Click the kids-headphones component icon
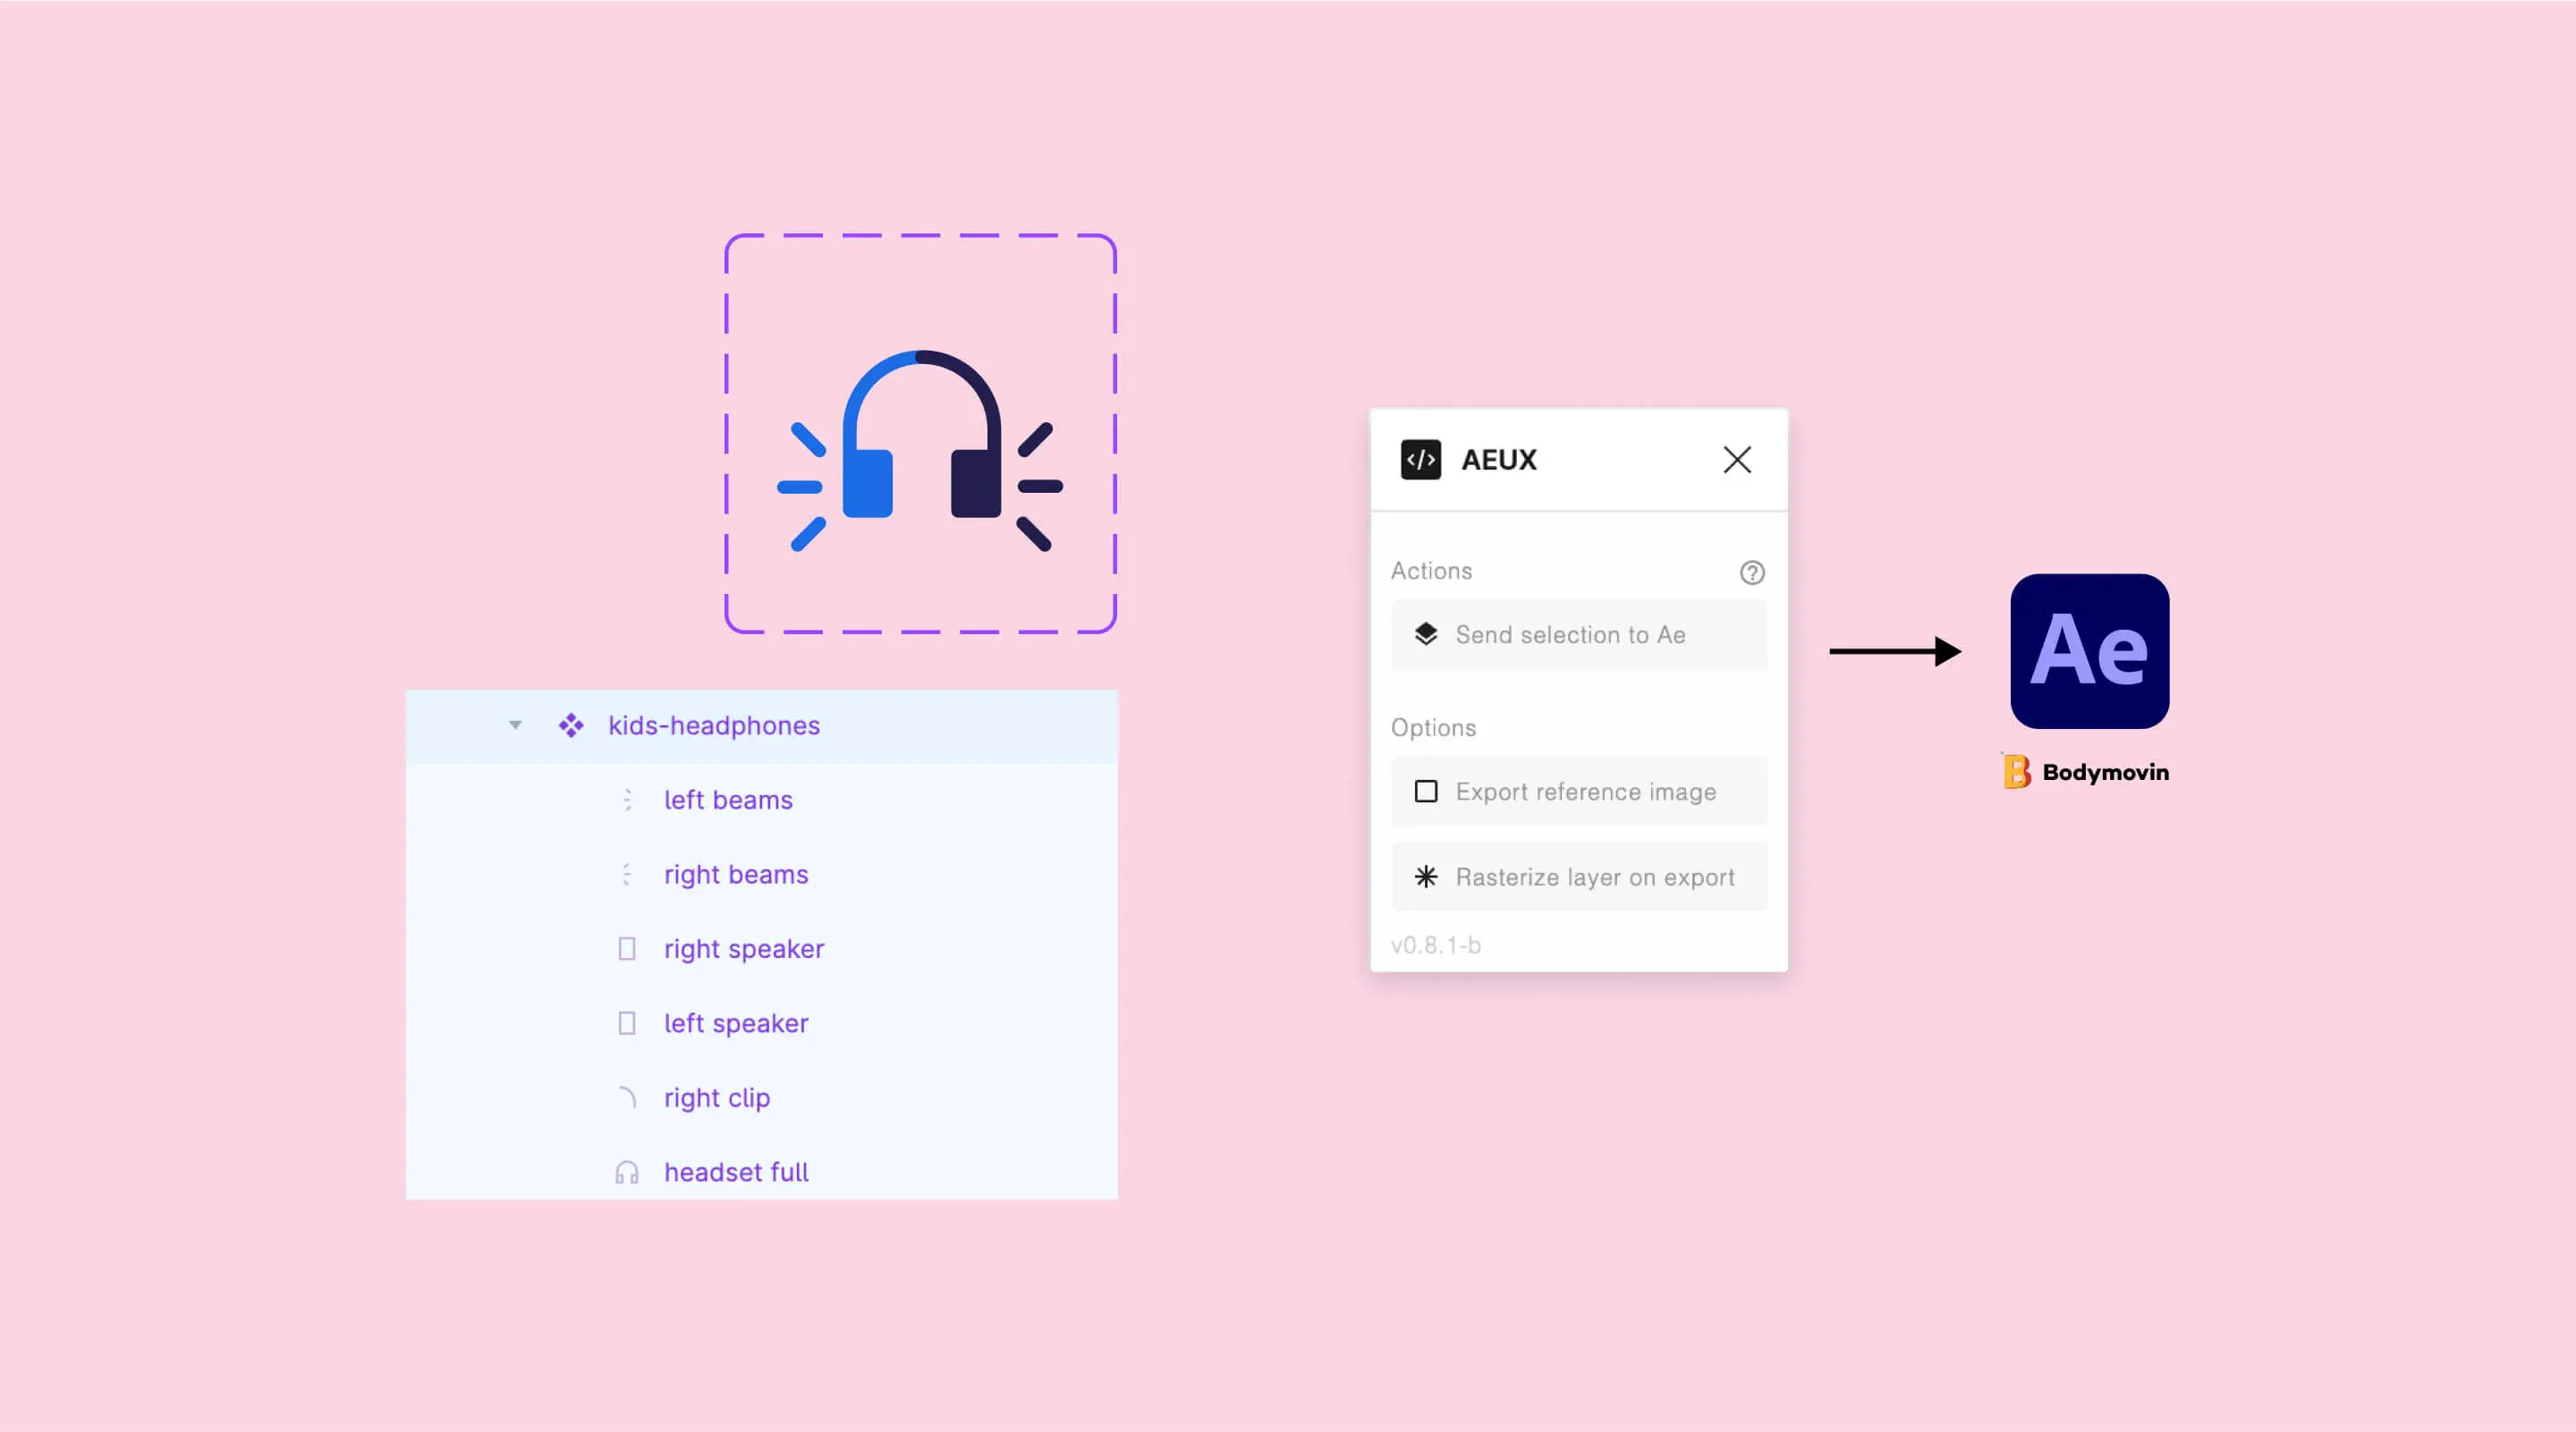This screenshot has width=2576, height=1432. pyautogui.click(x=571, y=725)
